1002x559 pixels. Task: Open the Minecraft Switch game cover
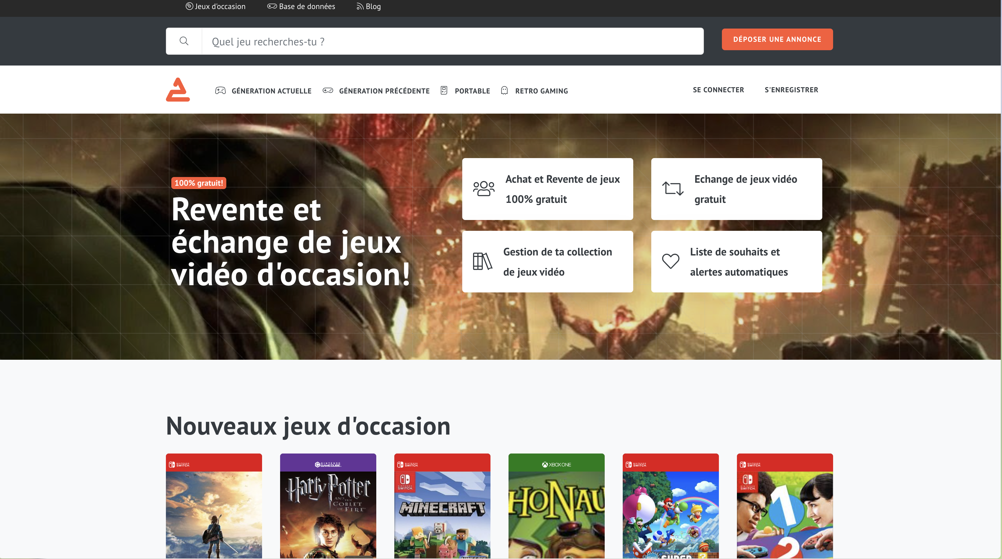(x=442, y=515)
